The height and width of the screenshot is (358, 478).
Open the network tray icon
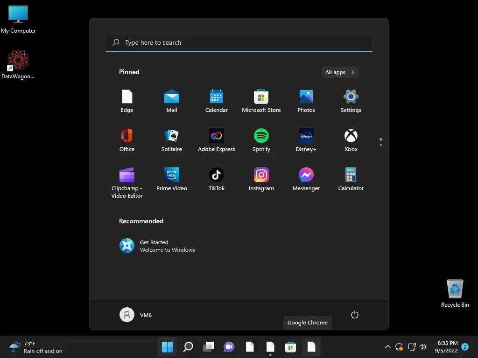click(412, 347)
